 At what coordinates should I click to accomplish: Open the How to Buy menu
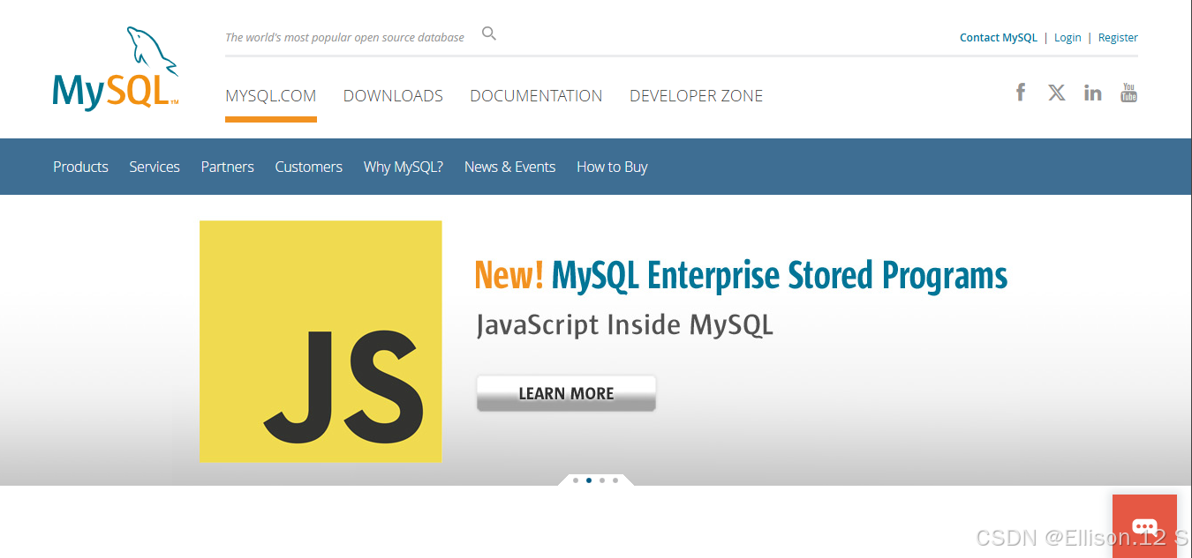612,167
